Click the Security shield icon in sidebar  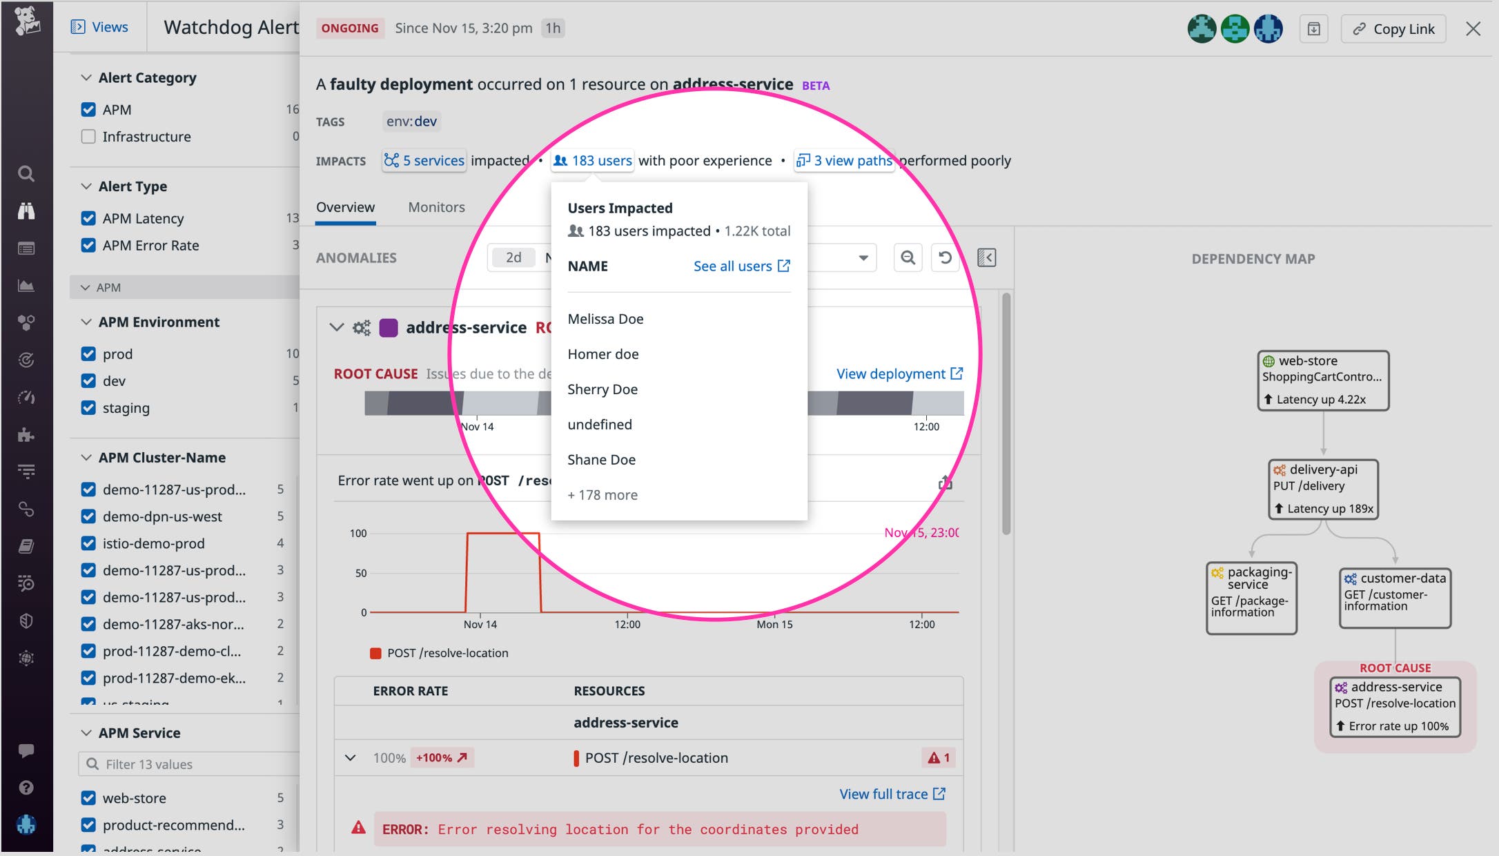pyautogui.click(x=26, y=620)
